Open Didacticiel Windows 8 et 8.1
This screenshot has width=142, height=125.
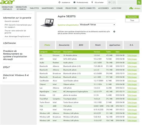point(16,77)
